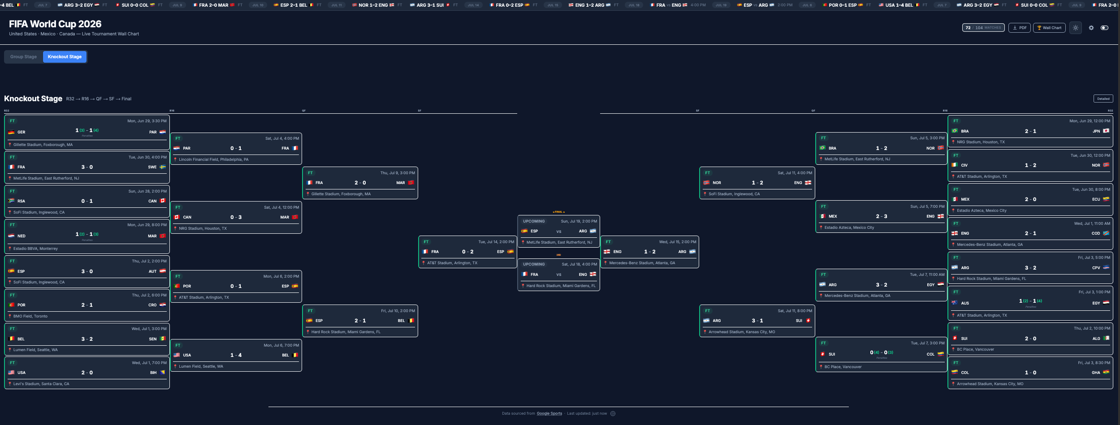Open settings via the gear icon
This screenshot has width=1120, height=425.
[x=1091, y=28]
